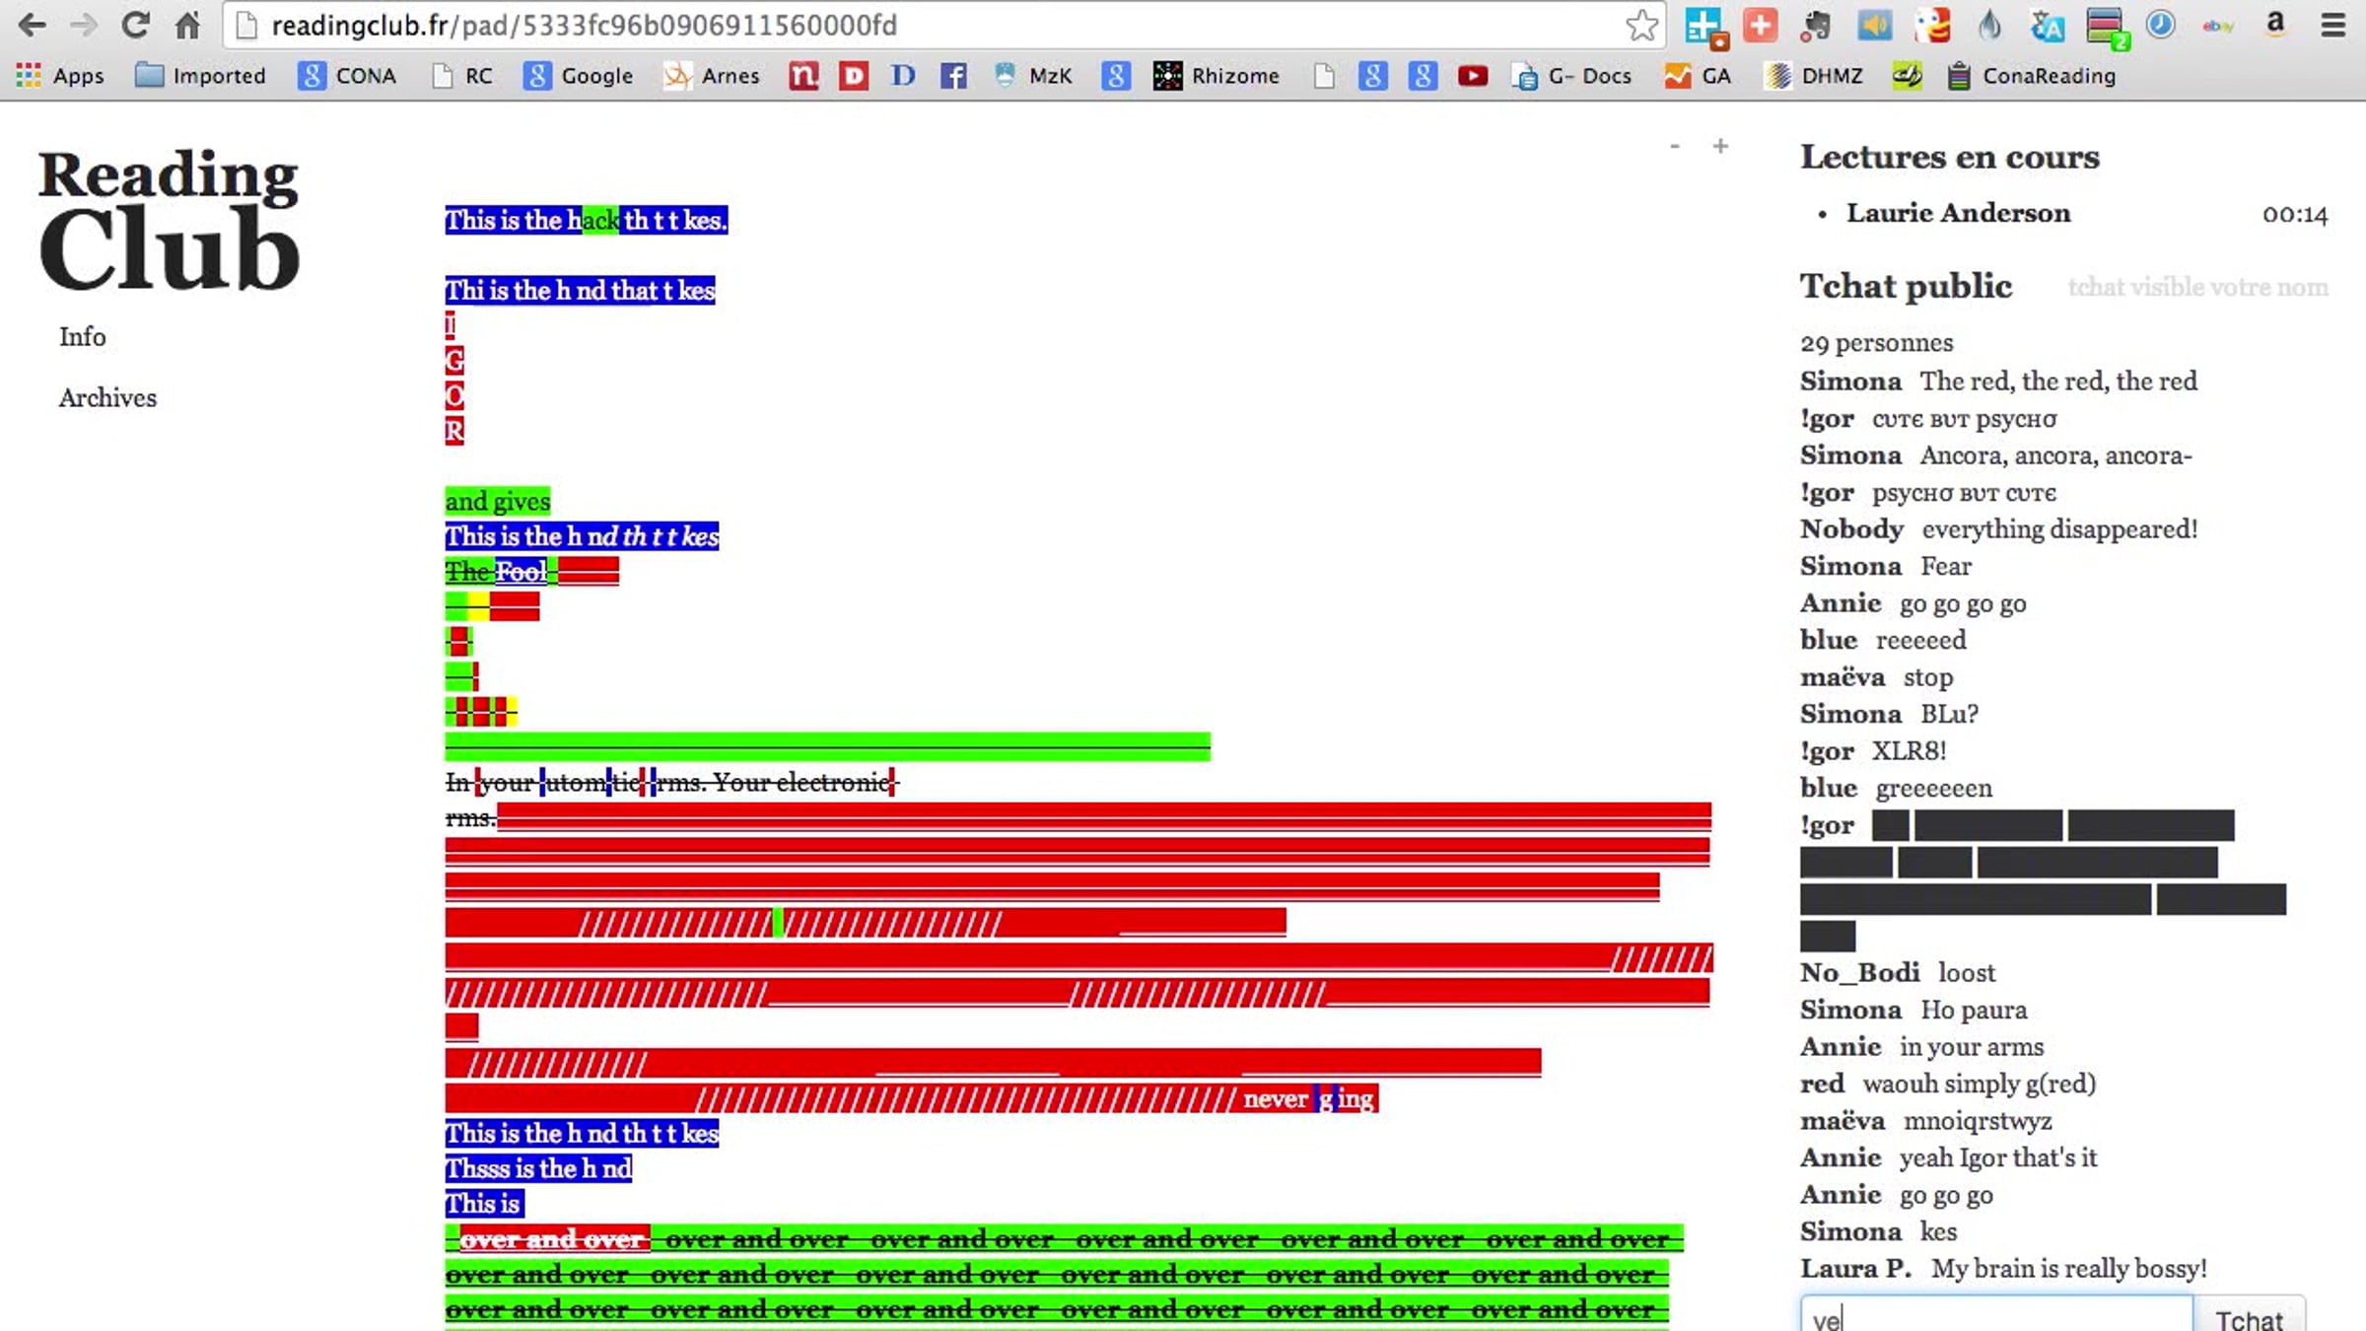
Task: Open the Archives menu item
Action: pos(107,398)
